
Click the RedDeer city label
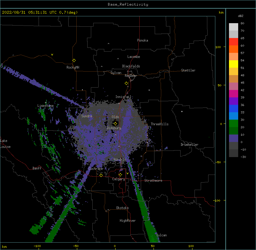click(x=131, y=76)
